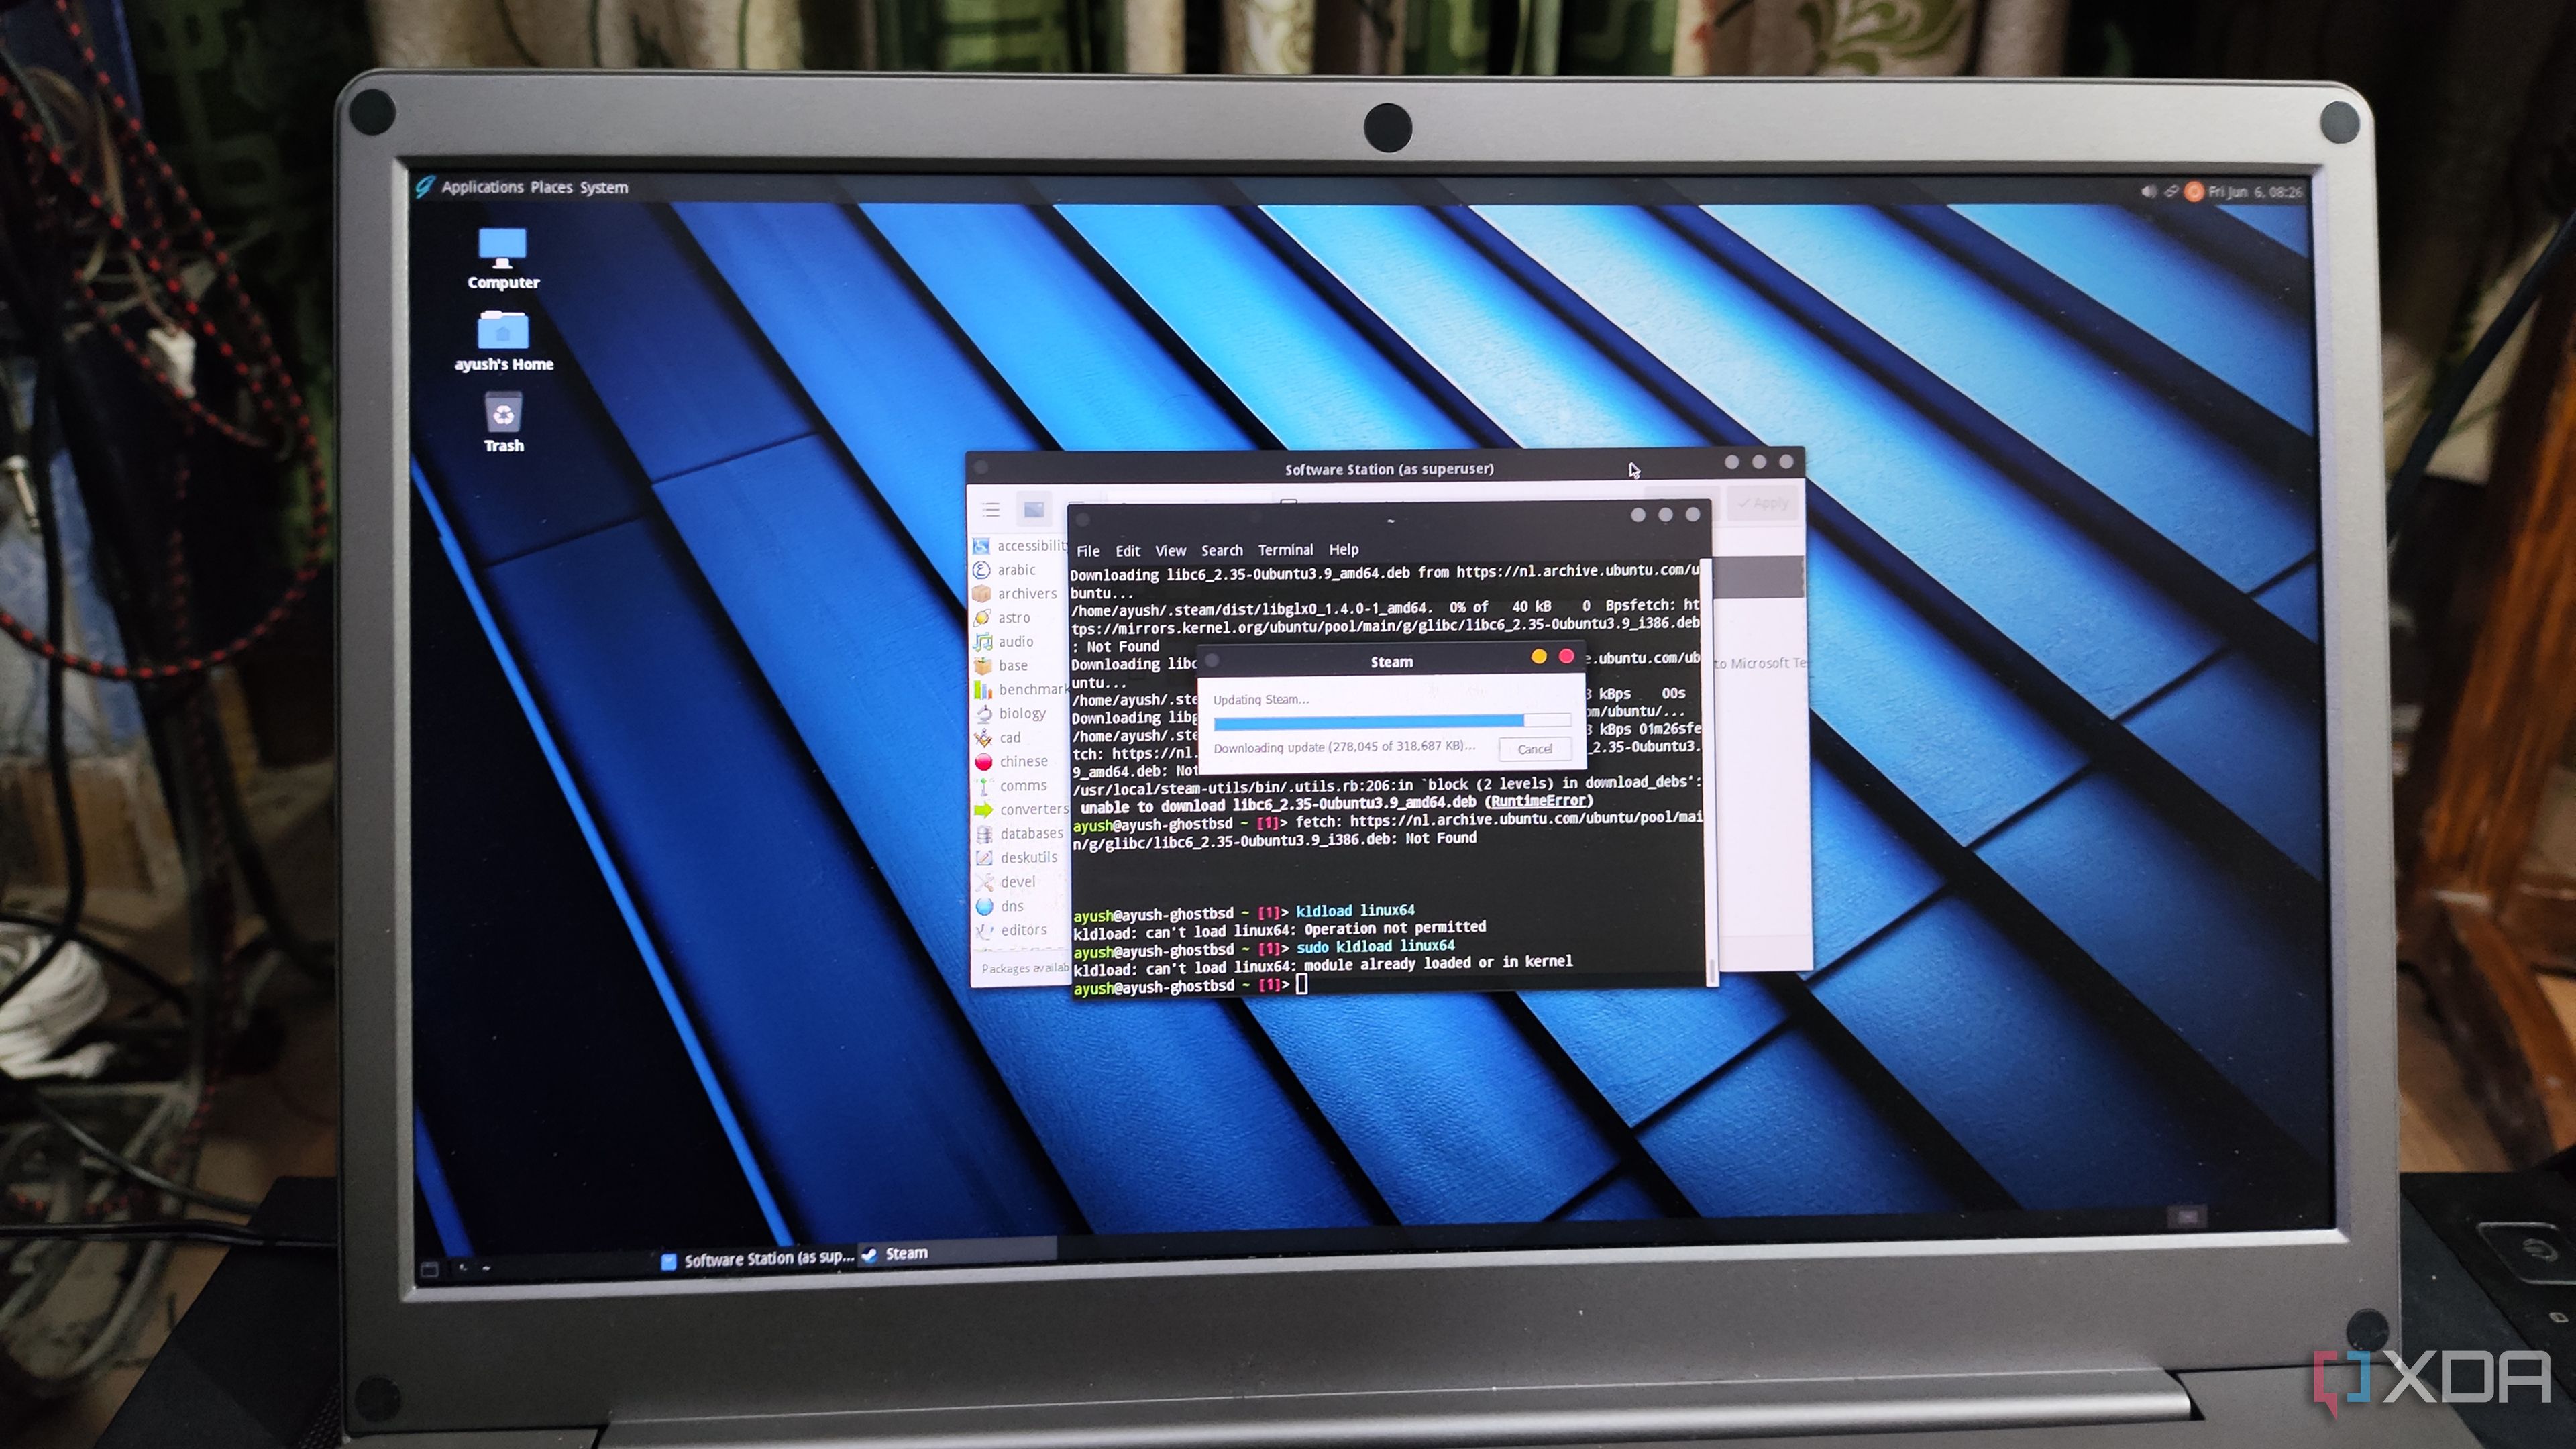Open the Software Station hamburger list icon

point(991,510)
